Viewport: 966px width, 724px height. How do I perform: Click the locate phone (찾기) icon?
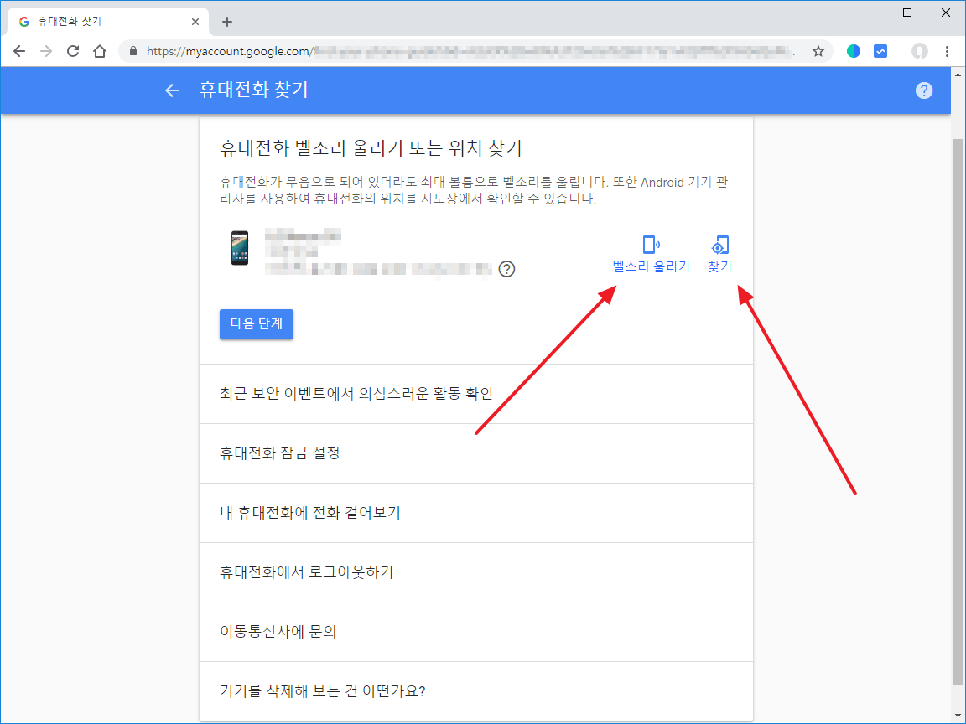[x=719, y=246]
